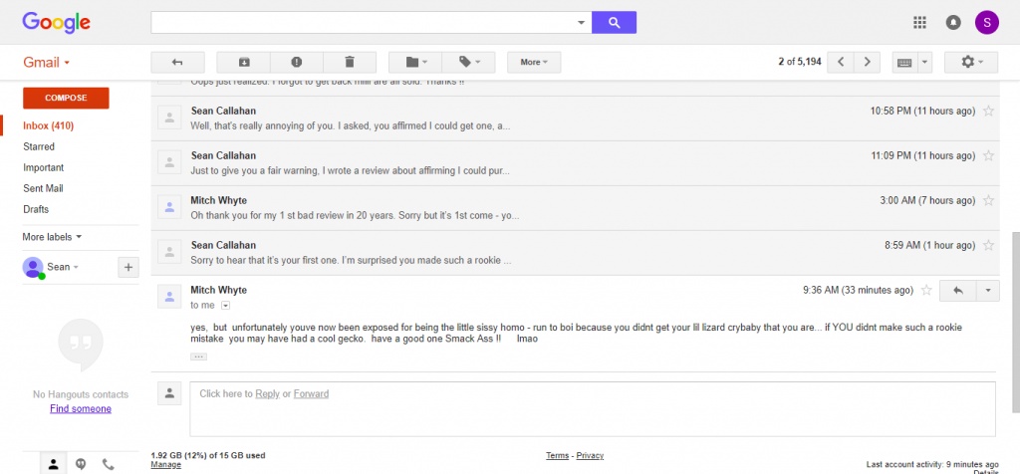Screen dimensions: 1020x474
Task: Delete conversation using trash icon
Action: (x=350, y=62)
